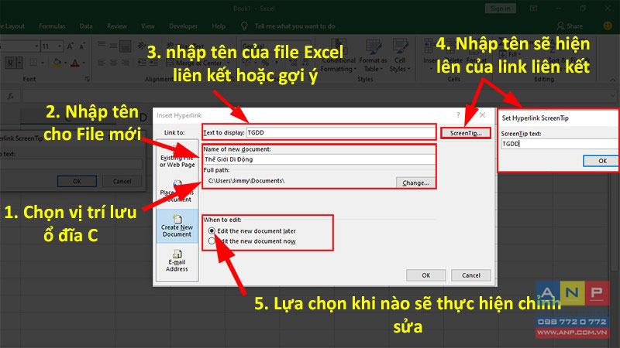Apply the red Font Color icon
This screenshot has width=620, height=348.
74,63
